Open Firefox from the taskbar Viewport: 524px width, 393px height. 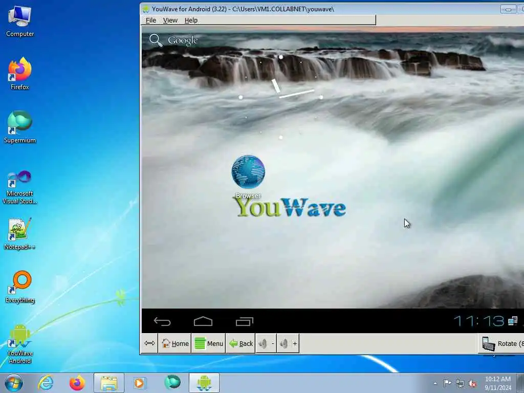(x=77, y=383)
